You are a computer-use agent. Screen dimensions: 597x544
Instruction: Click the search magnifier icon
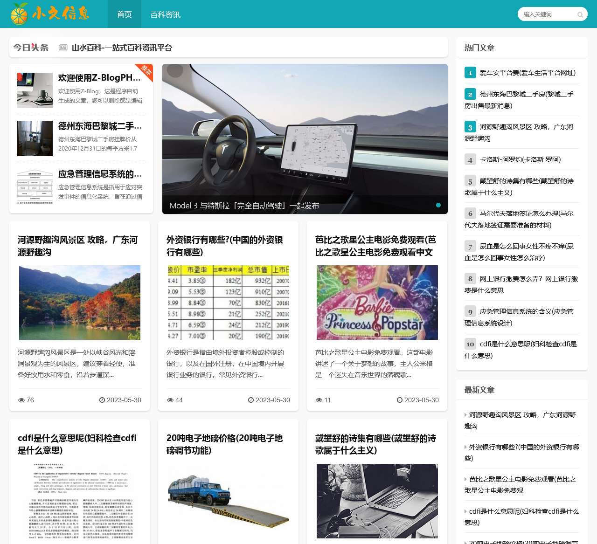tap(580, 14)
